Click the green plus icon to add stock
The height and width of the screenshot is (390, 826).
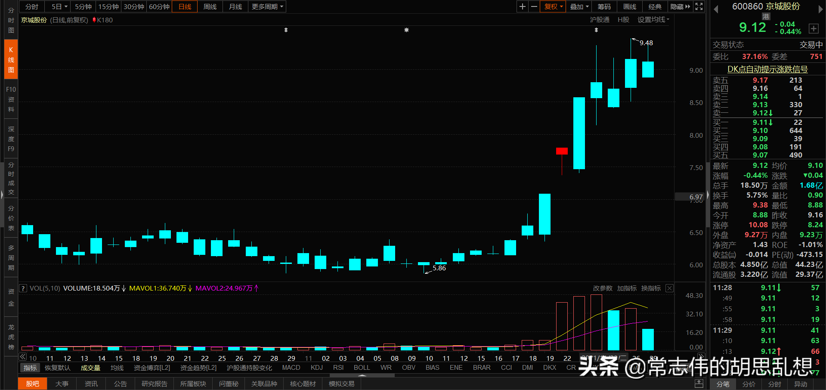[x=814, y=28]
